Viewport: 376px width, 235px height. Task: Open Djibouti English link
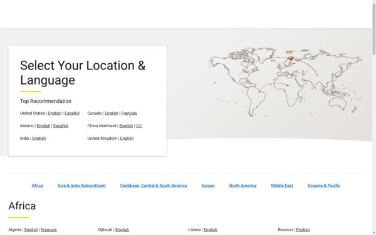coord(122,230)
